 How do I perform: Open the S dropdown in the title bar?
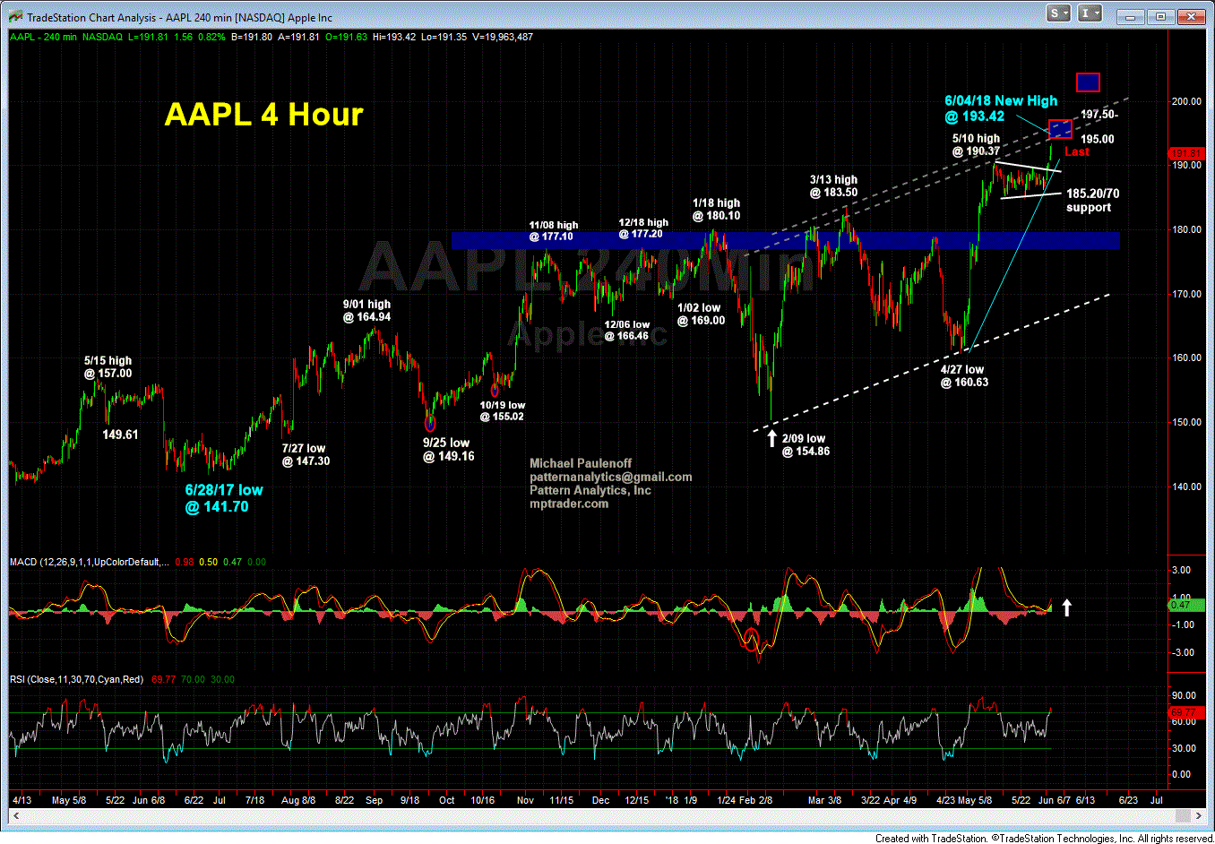[x=1059, y=13]
